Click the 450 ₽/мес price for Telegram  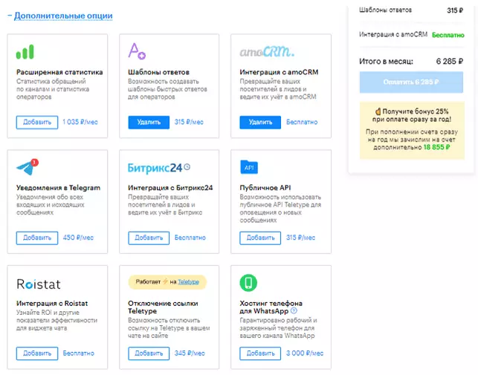pos(78,238)
